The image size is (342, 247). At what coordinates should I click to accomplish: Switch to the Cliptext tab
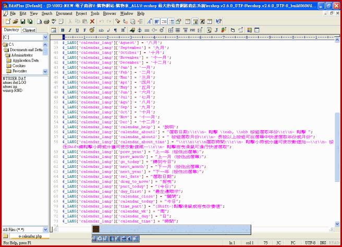(x=29, y=30)
